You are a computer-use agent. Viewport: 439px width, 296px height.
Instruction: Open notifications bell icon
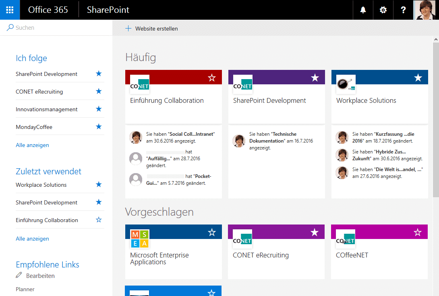pos(363,10)
